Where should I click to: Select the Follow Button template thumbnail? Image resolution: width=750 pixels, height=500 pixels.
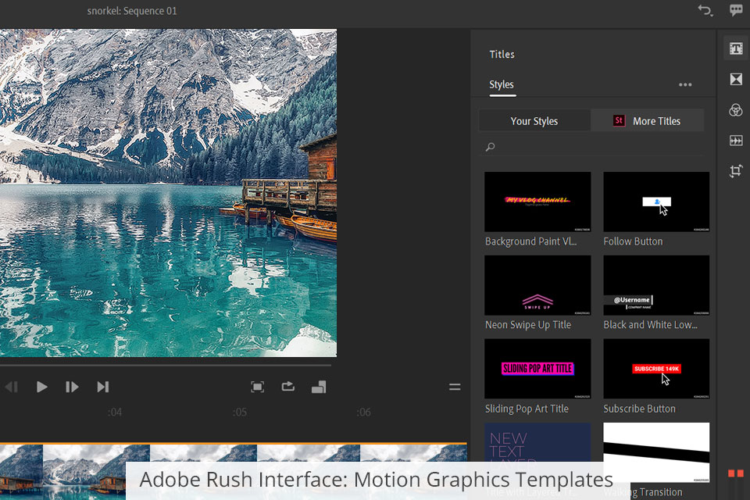tap(656, 202)
